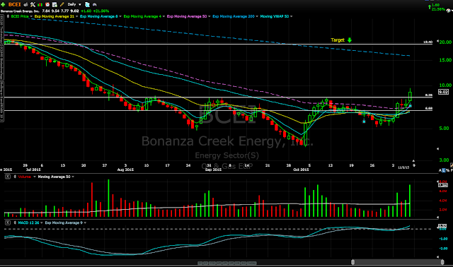This screenshot has width=453, height=267.
Task: Click the price scale up-arrow near 20.00
Action: [x=437, y=41]
